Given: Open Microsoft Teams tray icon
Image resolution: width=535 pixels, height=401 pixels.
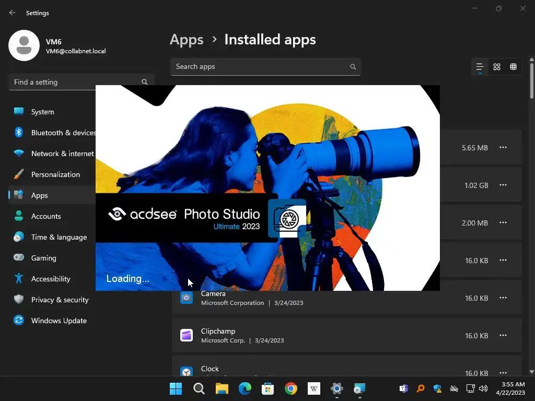Looking at the screenshot, I should [x=404, y=388].
